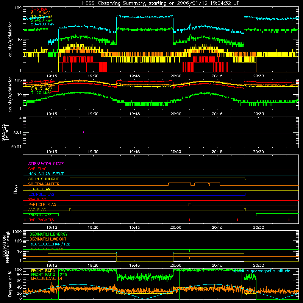Click the 60 tick on Degrees axis
Viewport: 303px width, 303px height.
[x=19, y=281]
